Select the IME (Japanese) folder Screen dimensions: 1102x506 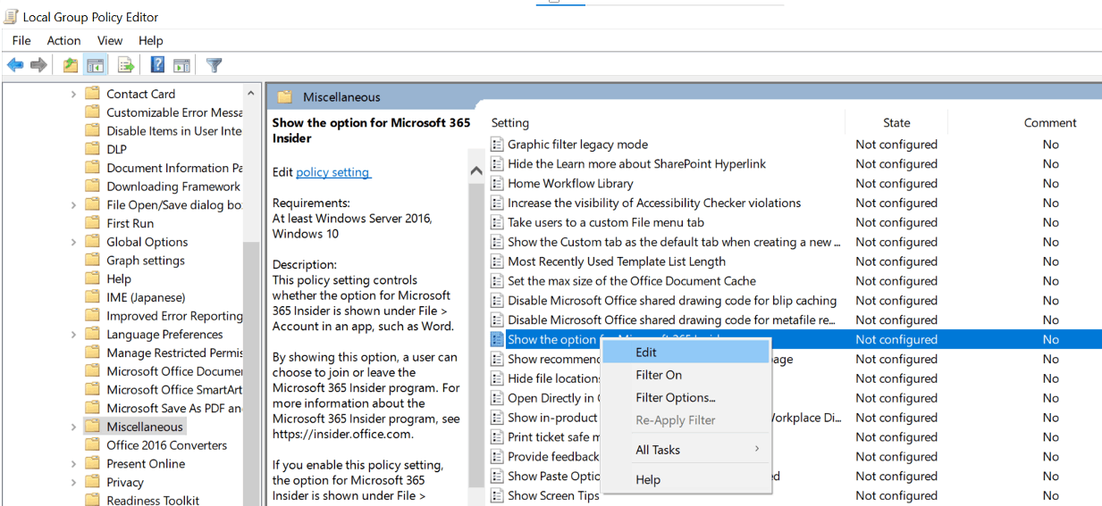(146, 297)
